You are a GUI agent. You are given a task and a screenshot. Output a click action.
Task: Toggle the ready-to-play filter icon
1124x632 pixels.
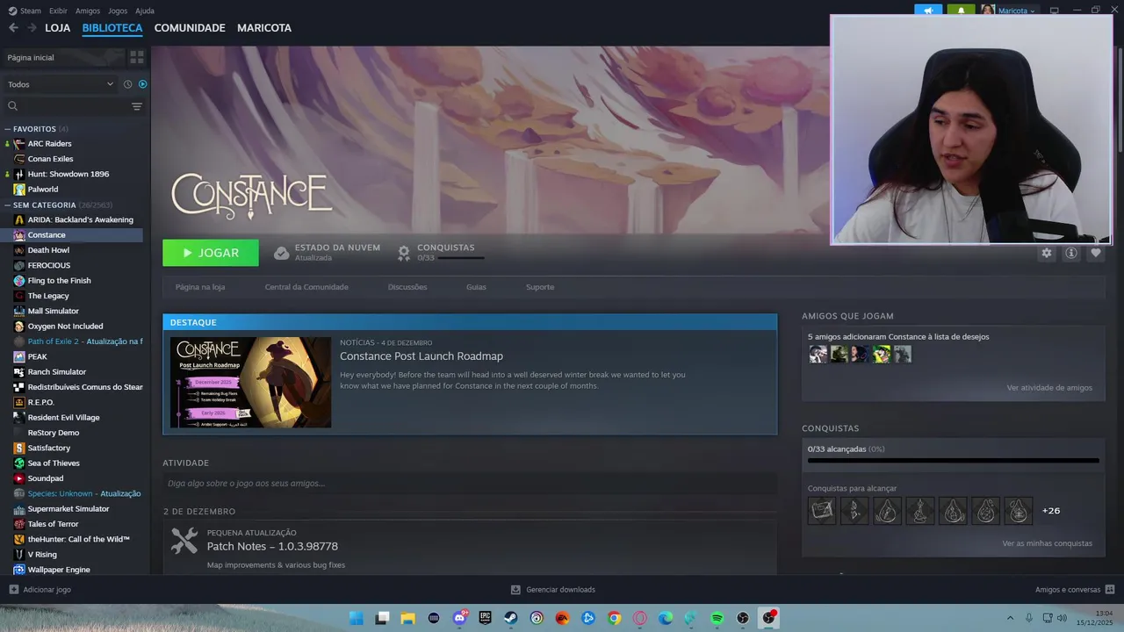[x=143, y=84]
